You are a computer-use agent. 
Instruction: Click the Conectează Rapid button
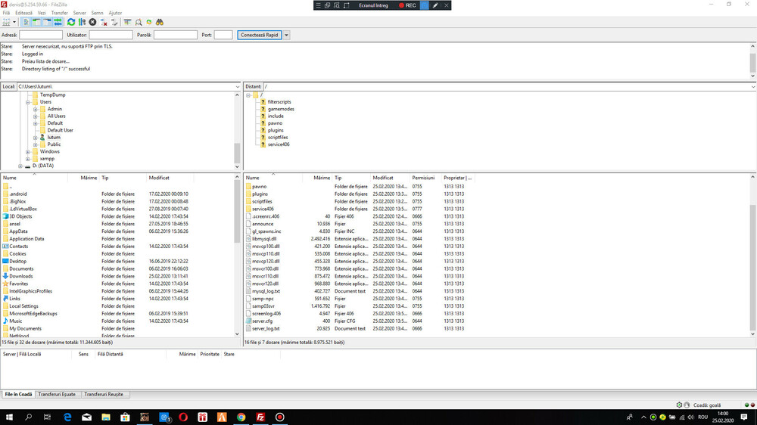pyautogui.click(x=259, y=35)
